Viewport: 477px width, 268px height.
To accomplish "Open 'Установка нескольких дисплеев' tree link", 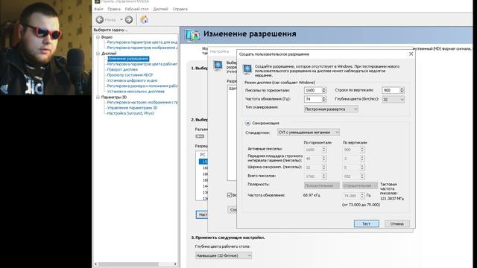I will coord(136,92).
